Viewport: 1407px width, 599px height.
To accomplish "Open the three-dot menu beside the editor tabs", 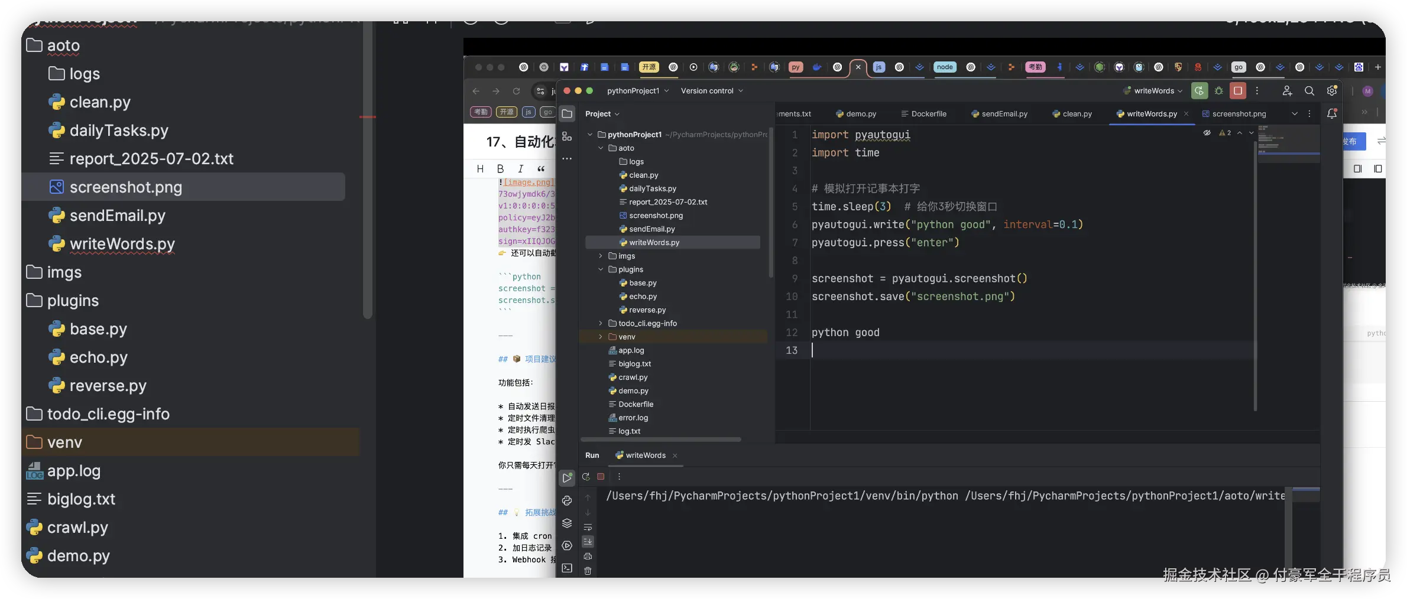I will [x=1309, y=113].
